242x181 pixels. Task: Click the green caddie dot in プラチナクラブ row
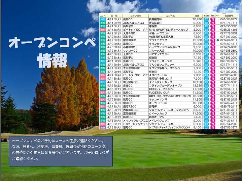click(x=218, y=40)
